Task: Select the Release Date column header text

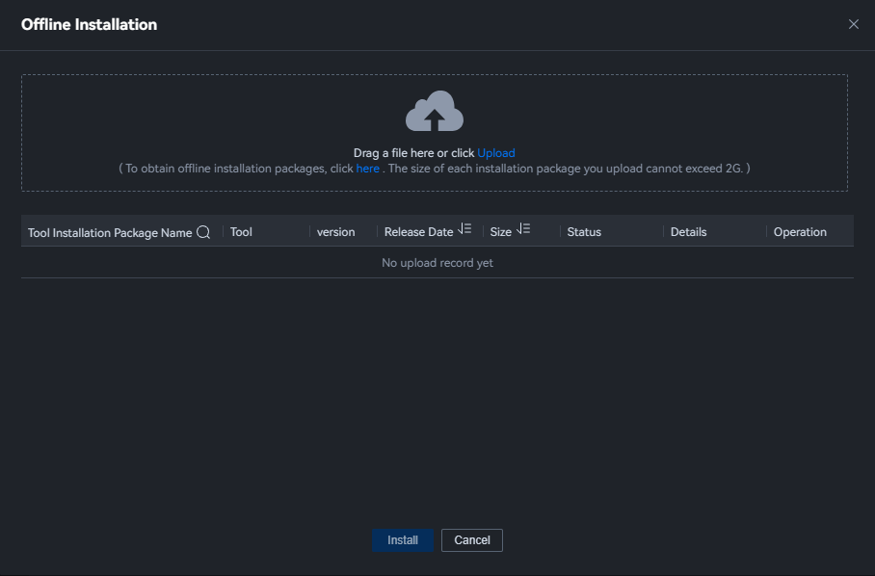Action: click(x=418, y=232)
